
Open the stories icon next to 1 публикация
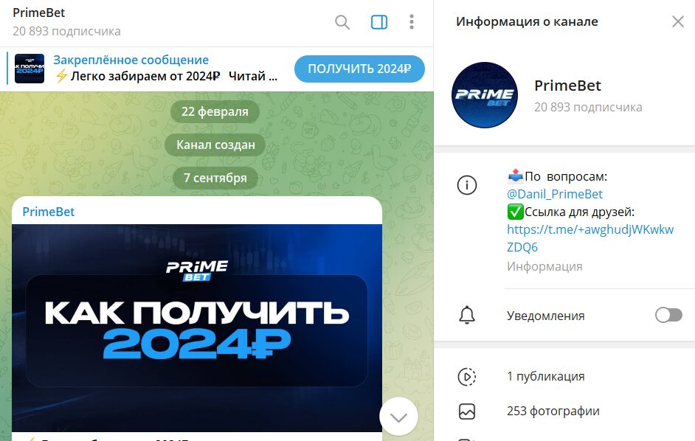point(467,377)
